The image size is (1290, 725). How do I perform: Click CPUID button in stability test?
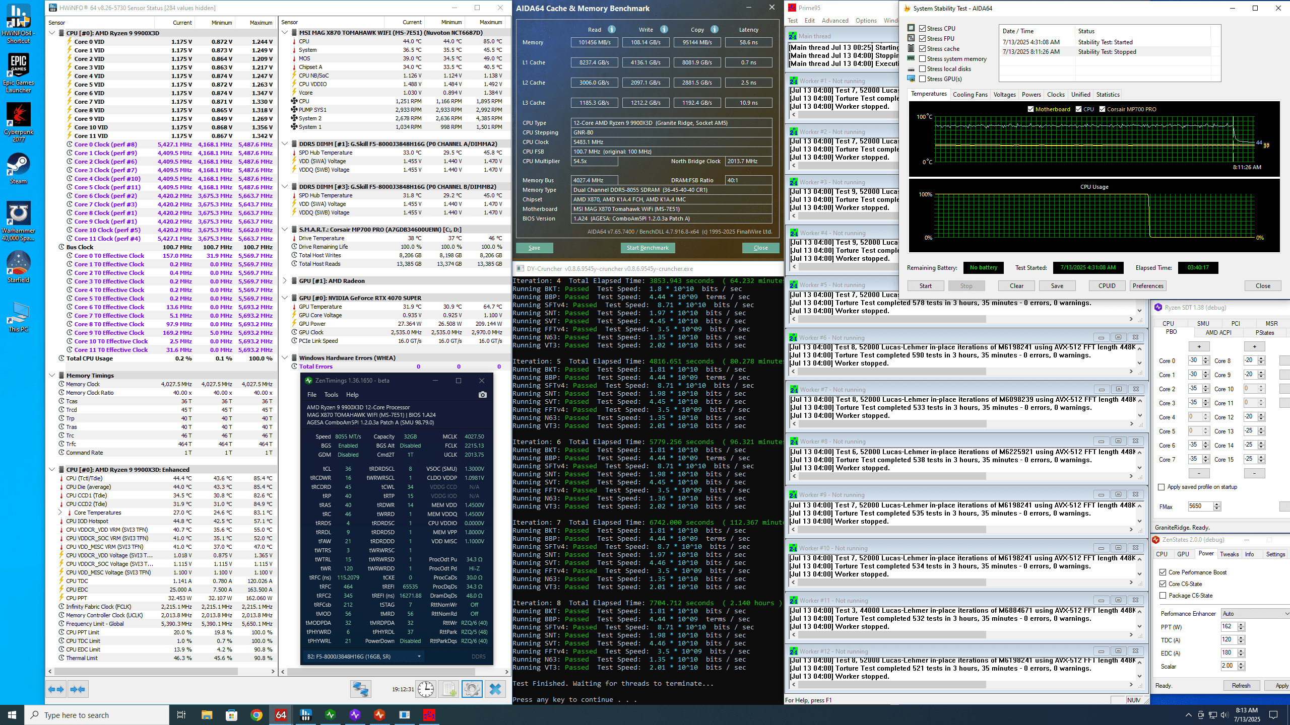1107,286
